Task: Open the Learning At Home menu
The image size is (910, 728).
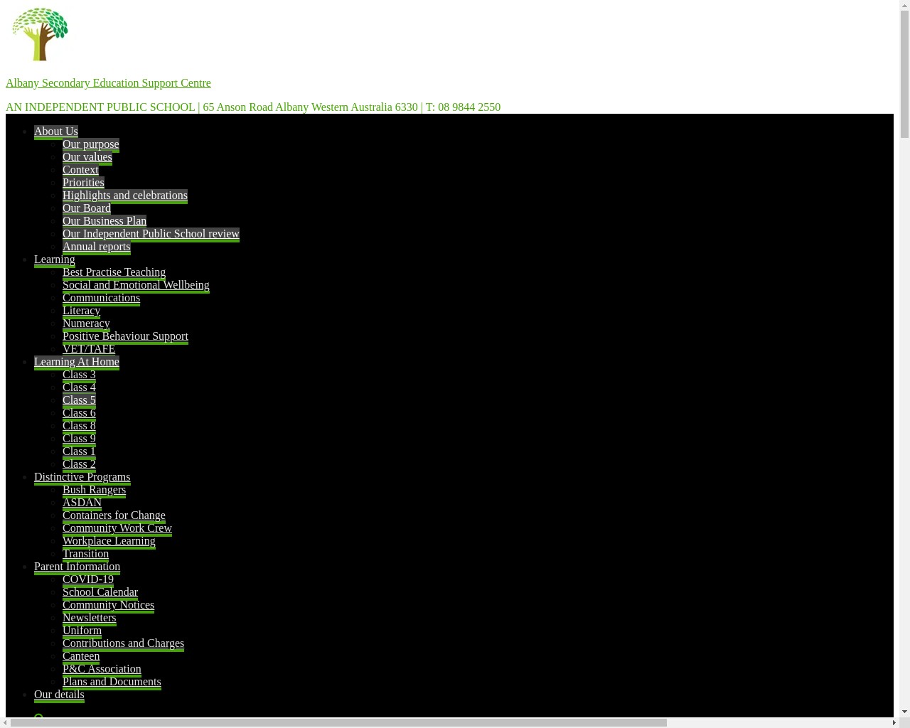Action: click(x=76, y=362)
